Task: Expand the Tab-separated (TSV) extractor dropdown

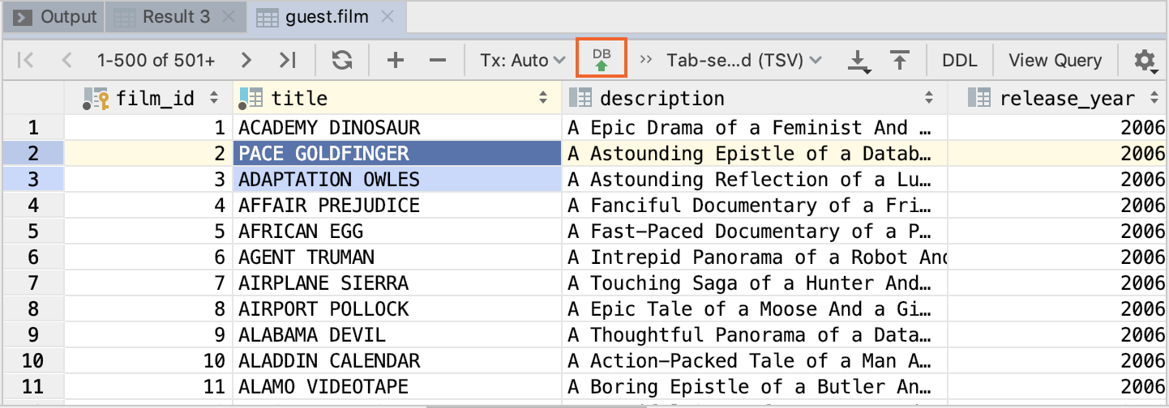Action: coord(743,60)
